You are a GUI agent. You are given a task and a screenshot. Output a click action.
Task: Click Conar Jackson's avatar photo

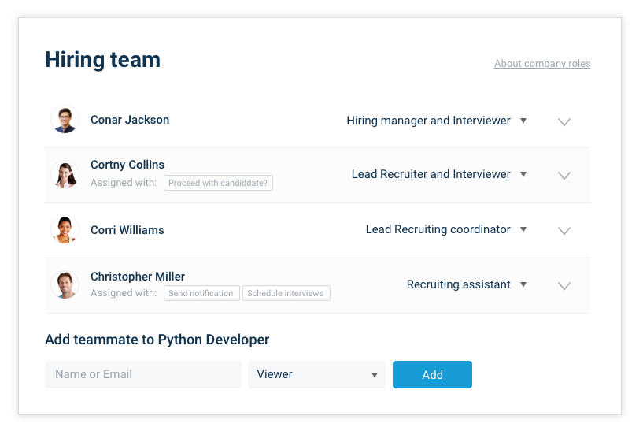tap(65, 120)
